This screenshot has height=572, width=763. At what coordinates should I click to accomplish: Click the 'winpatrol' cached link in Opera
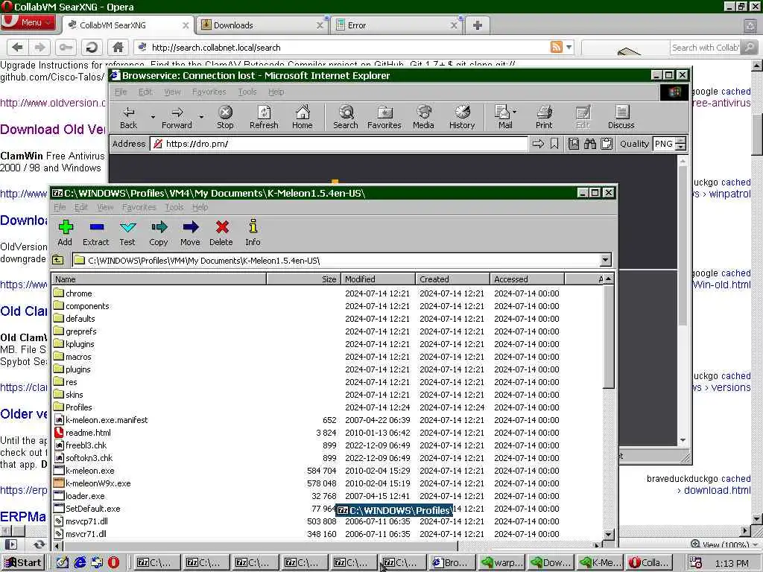coord(729,194)
